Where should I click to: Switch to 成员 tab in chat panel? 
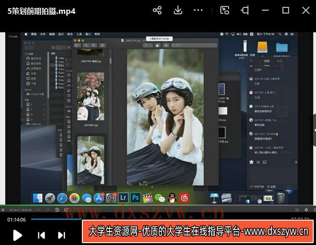click(279, 61)
